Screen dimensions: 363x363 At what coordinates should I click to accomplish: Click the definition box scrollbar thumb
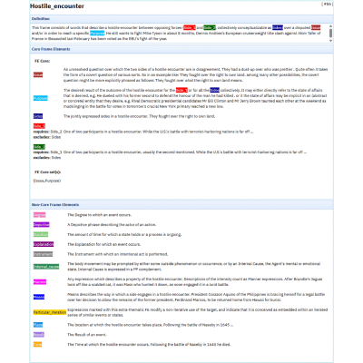coord(330,33)
